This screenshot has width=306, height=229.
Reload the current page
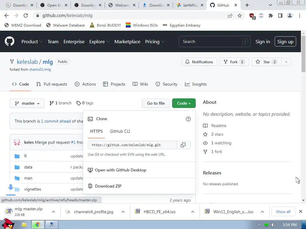click(x=26, y=16)
